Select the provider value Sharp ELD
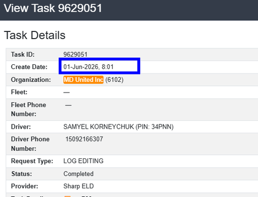This screenshot has width=258, height=197. [78, 186]
